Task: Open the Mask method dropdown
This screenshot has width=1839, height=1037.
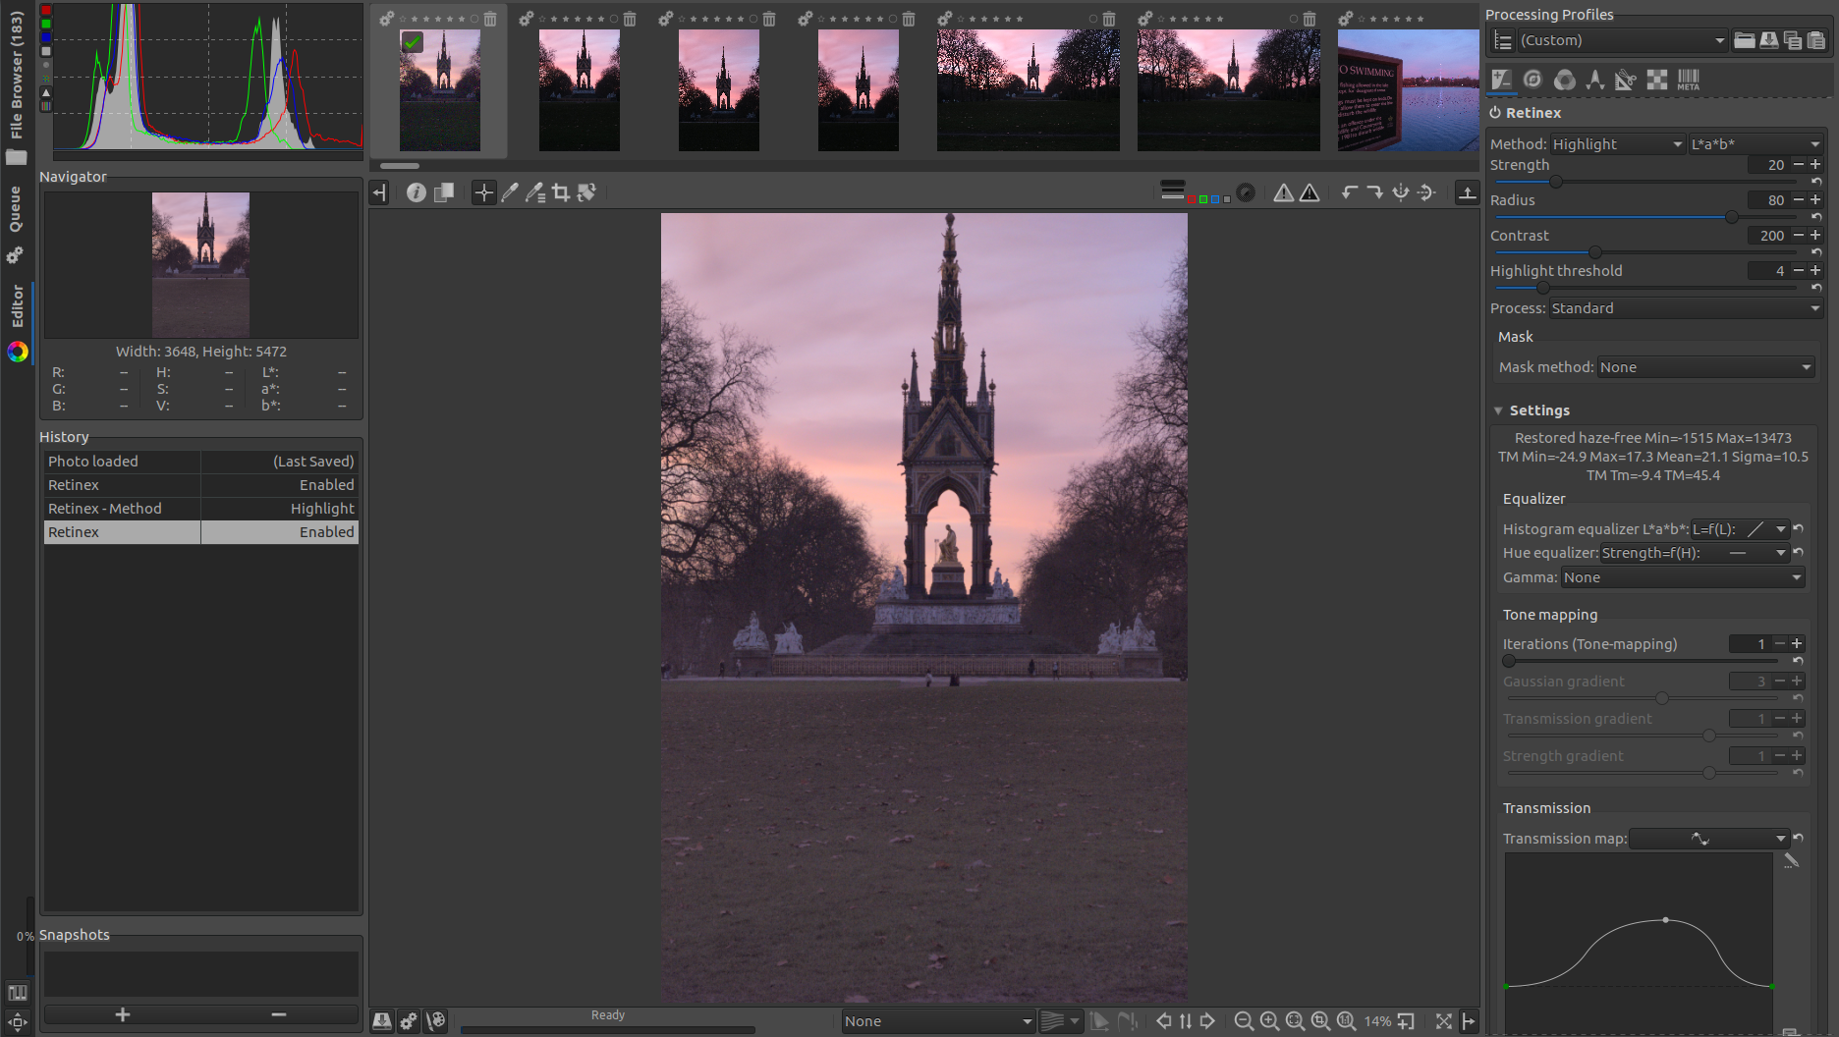Action: (1704, 367)
